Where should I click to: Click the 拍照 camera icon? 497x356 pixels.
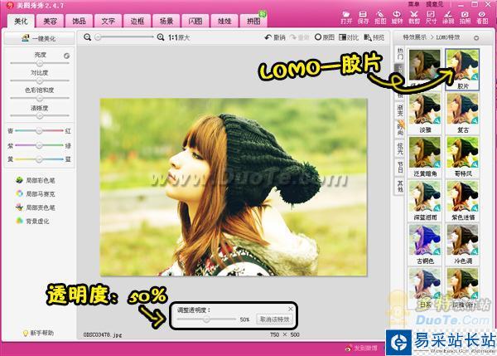pos(465,17)
